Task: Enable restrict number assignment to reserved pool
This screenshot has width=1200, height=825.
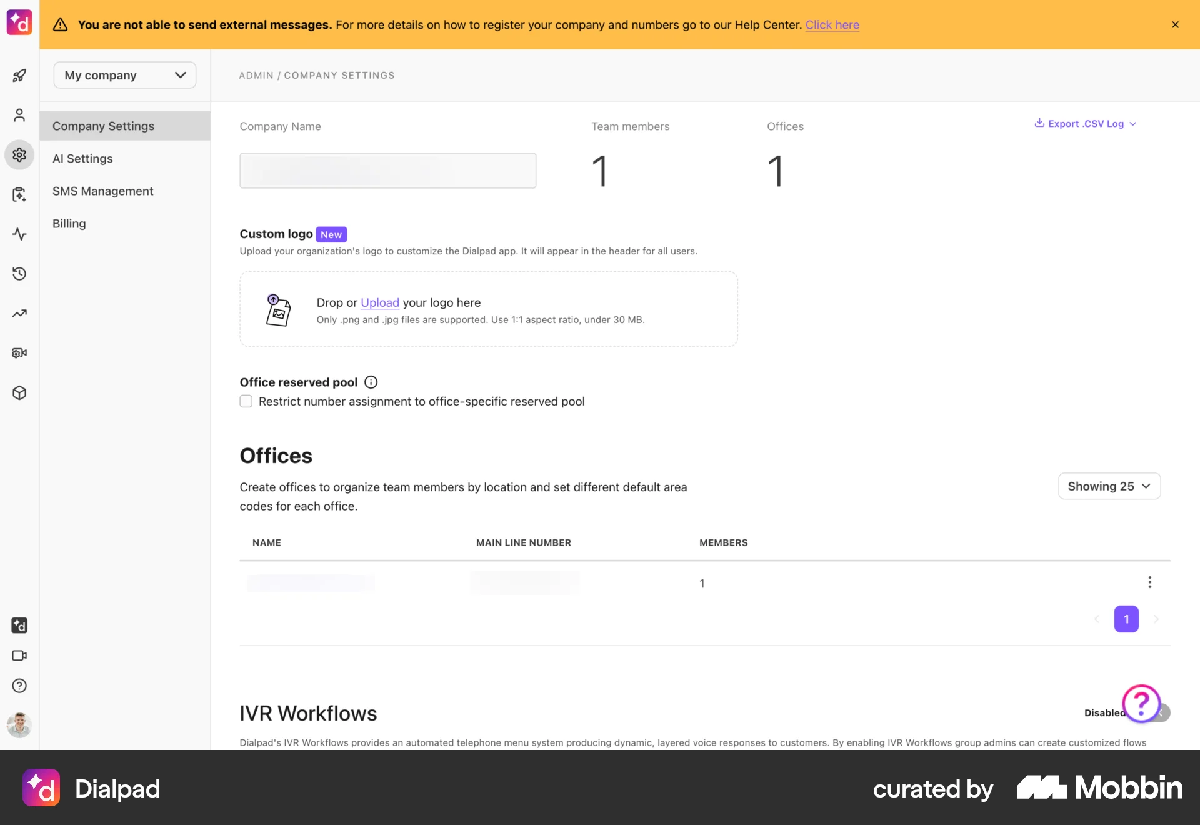Action: click(x=246, y=401)
